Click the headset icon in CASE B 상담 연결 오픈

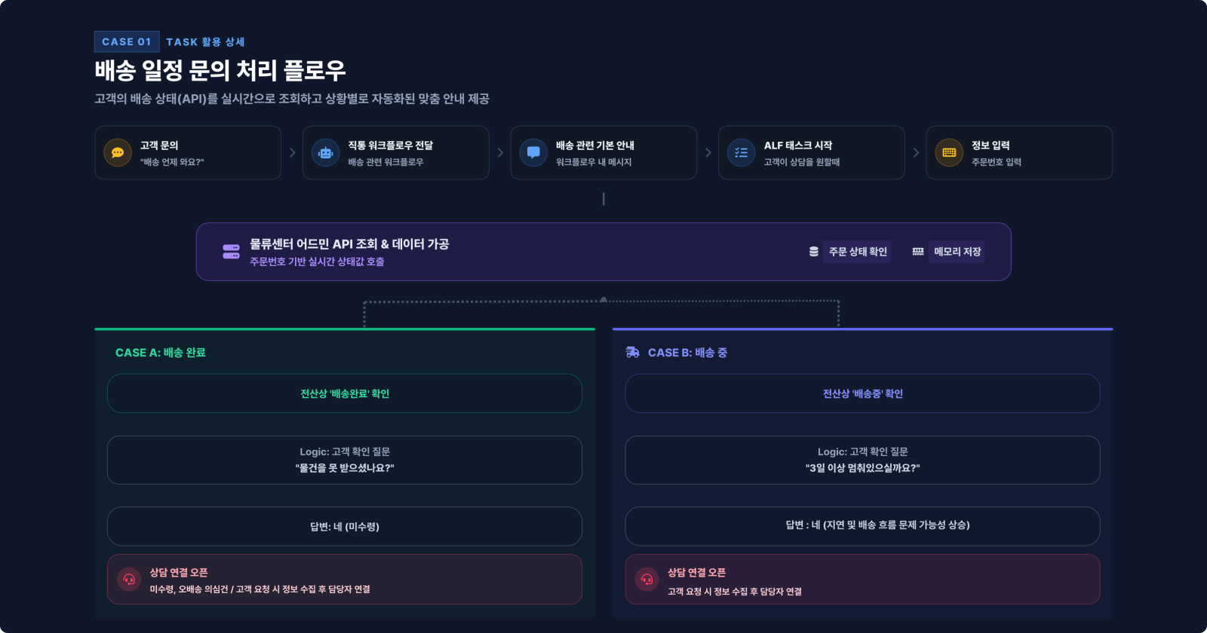tap(646, 579)
